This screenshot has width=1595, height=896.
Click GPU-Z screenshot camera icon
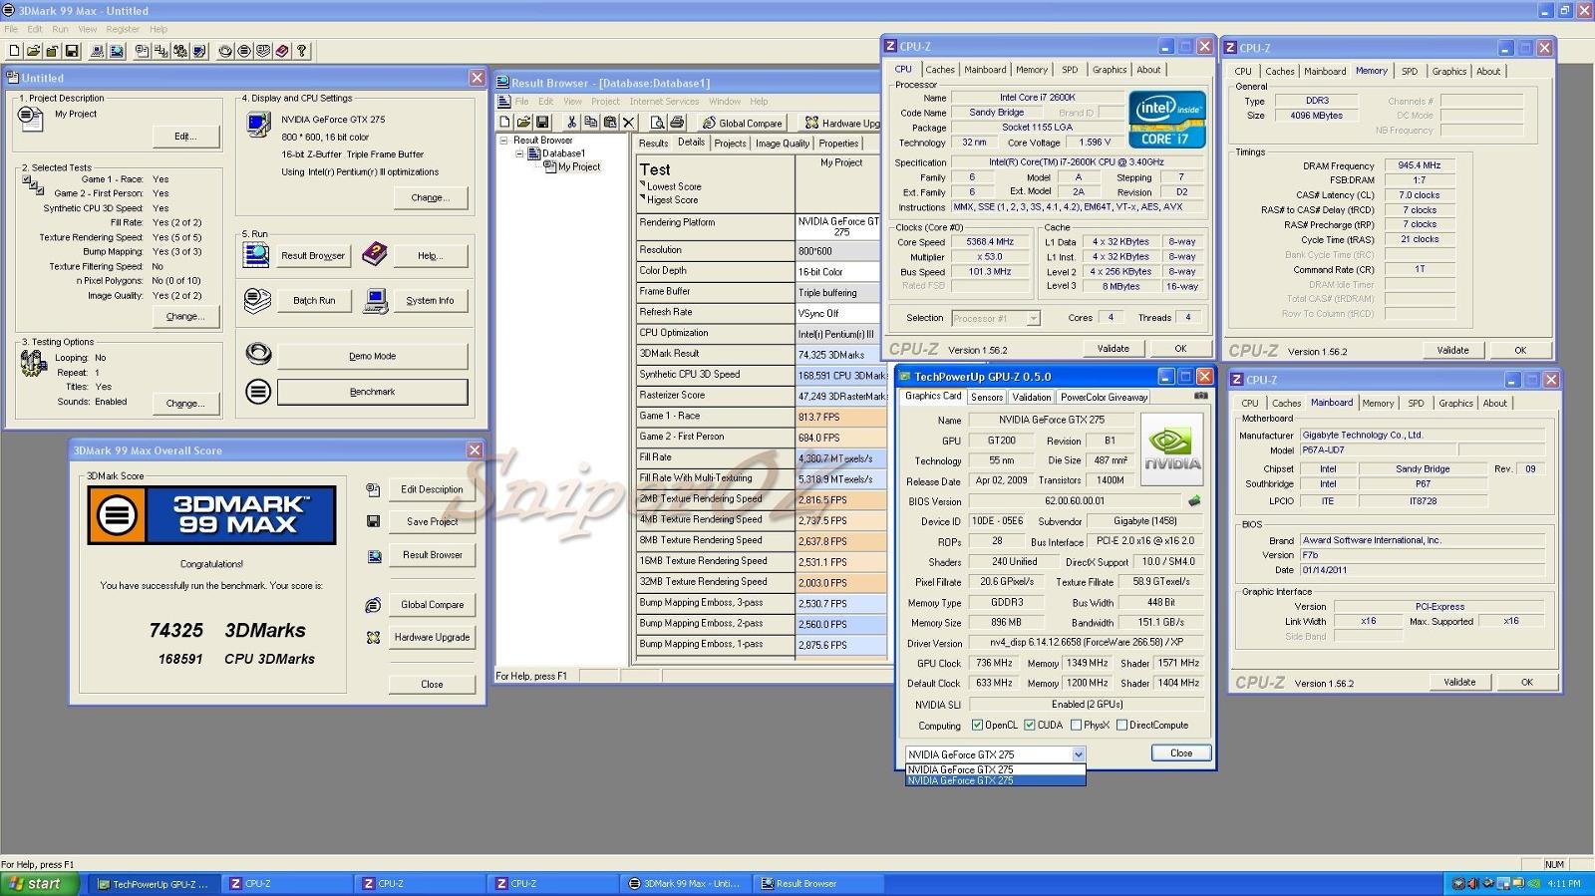pyautogui.click(x=1200, y=396)
